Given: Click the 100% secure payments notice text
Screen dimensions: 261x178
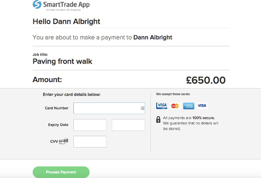Looking at the screenshot, I should tap(191, 123).
